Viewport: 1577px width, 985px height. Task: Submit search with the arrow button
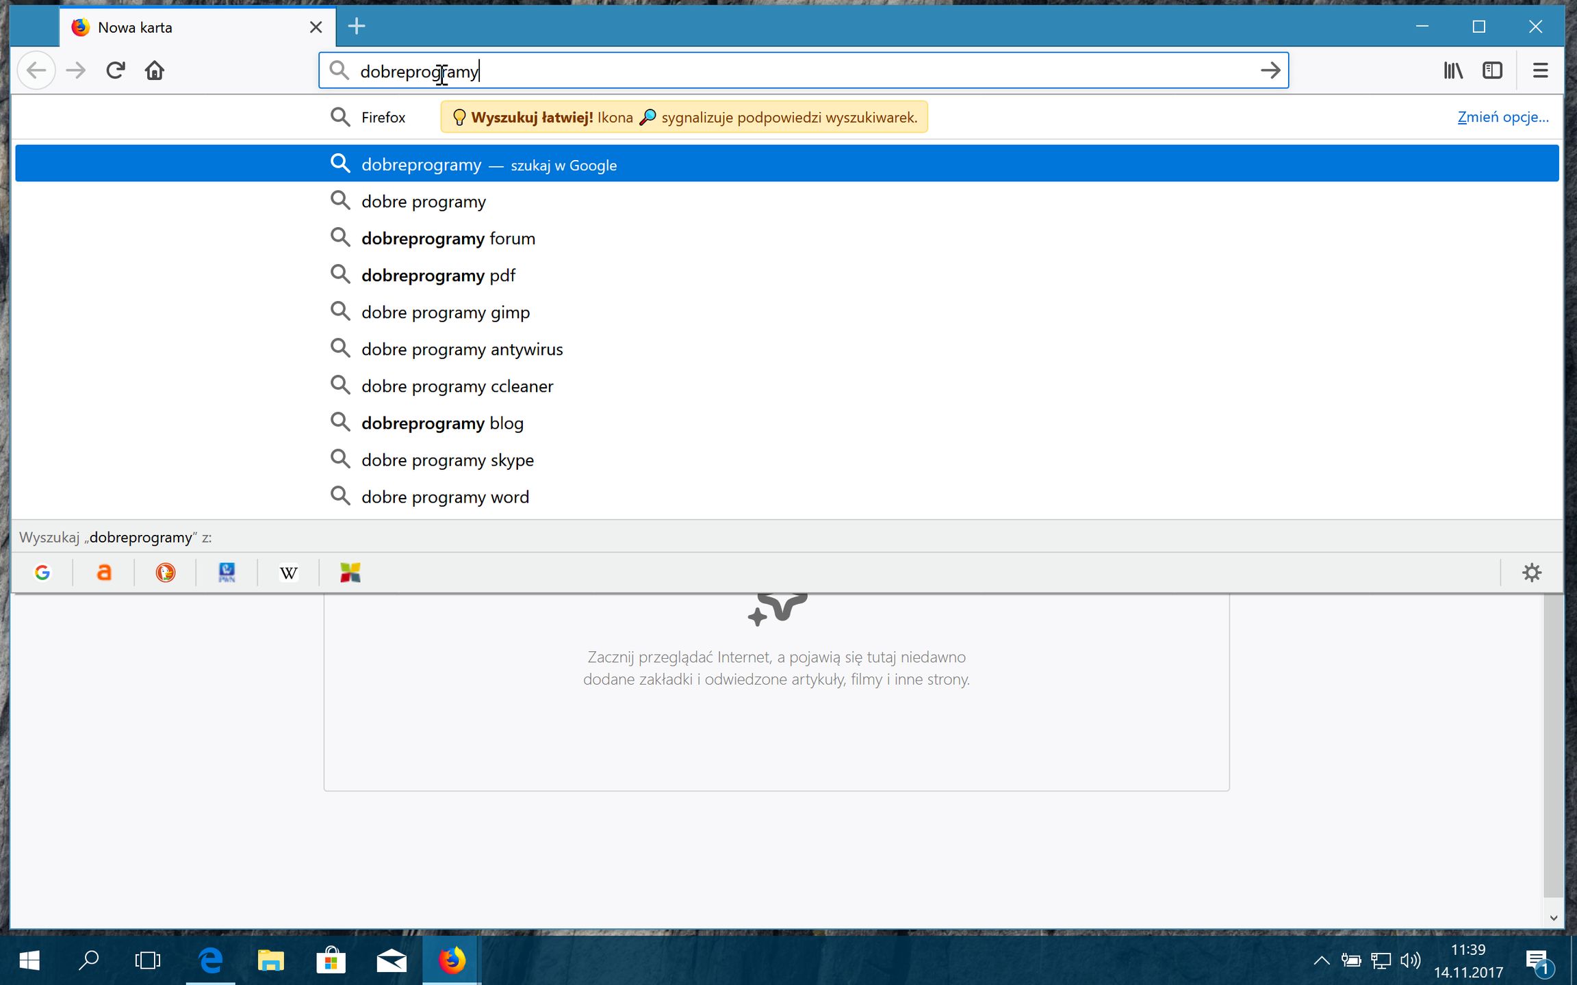[x=1271, y=70]
